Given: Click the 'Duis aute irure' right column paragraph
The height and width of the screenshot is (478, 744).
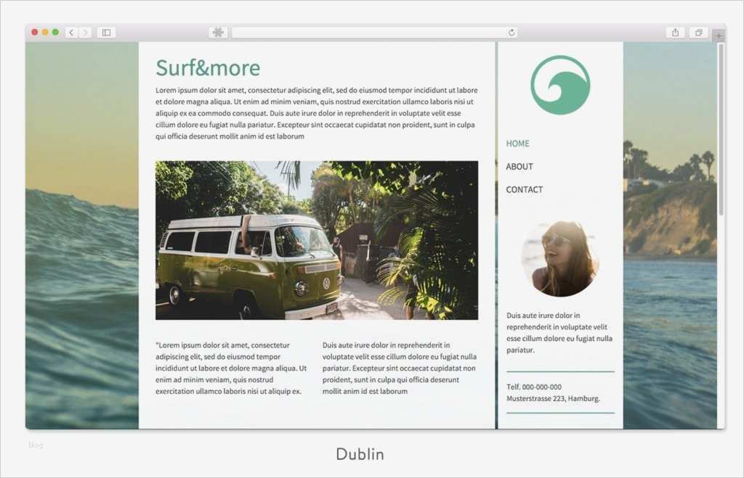Looking at the screenshot, I should coord(400,368).
